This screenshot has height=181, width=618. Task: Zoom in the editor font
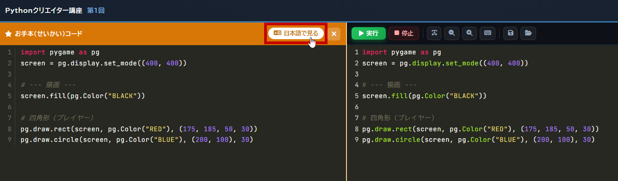(x=469, y=33)
